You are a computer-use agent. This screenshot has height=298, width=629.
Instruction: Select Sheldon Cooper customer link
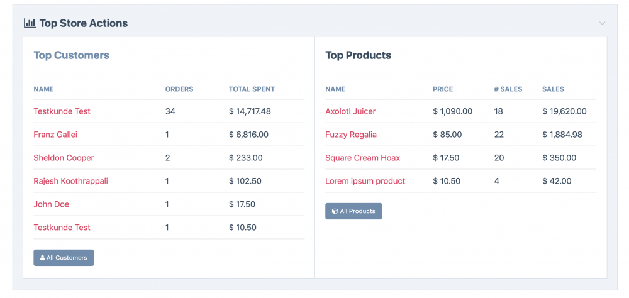pos(64,158)
